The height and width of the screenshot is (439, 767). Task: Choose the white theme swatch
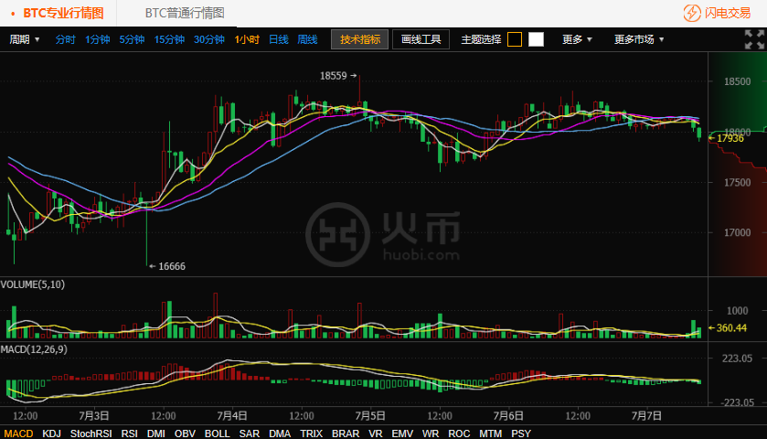coord(536,39)
